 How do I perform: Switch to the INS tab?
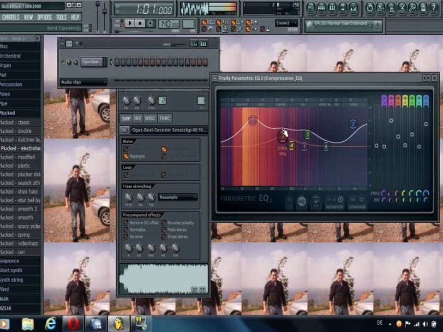(138, 119)
